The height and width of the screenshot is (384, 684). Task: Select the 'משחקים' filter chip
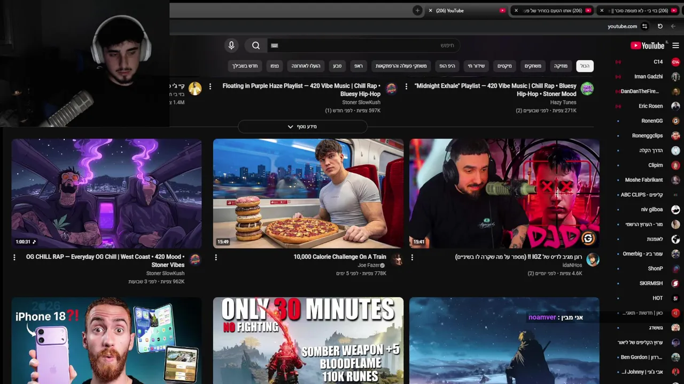click(533, 66)
